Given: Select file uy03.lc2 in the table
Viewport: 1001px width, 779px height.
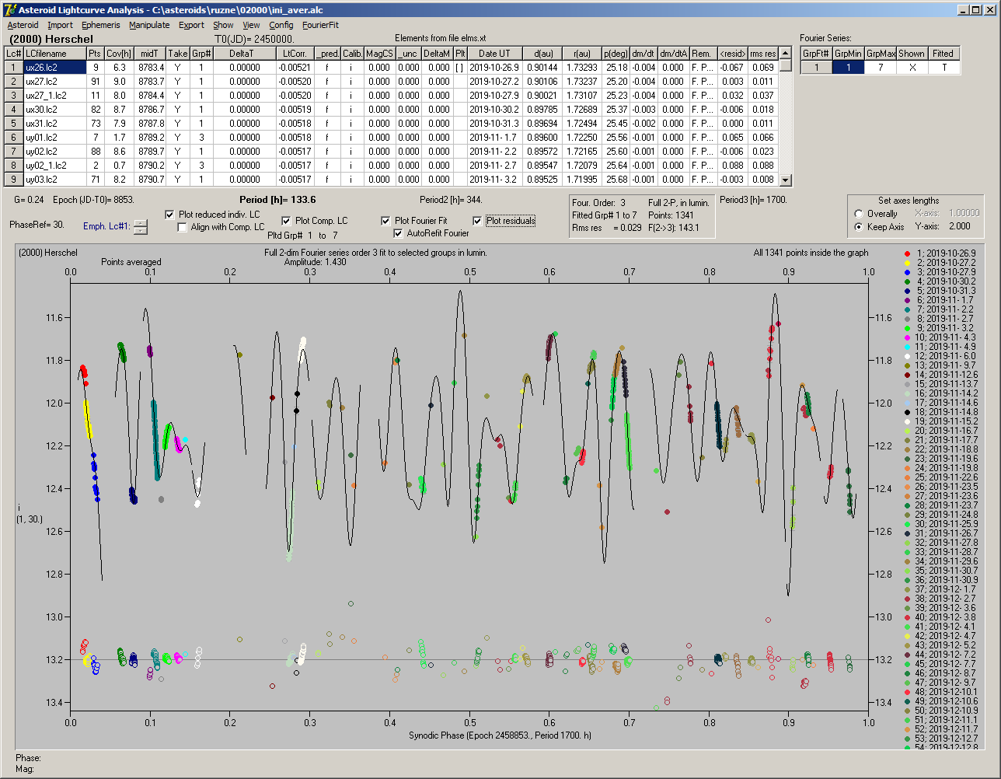Looking at the screenshot, I should point(54,180).
